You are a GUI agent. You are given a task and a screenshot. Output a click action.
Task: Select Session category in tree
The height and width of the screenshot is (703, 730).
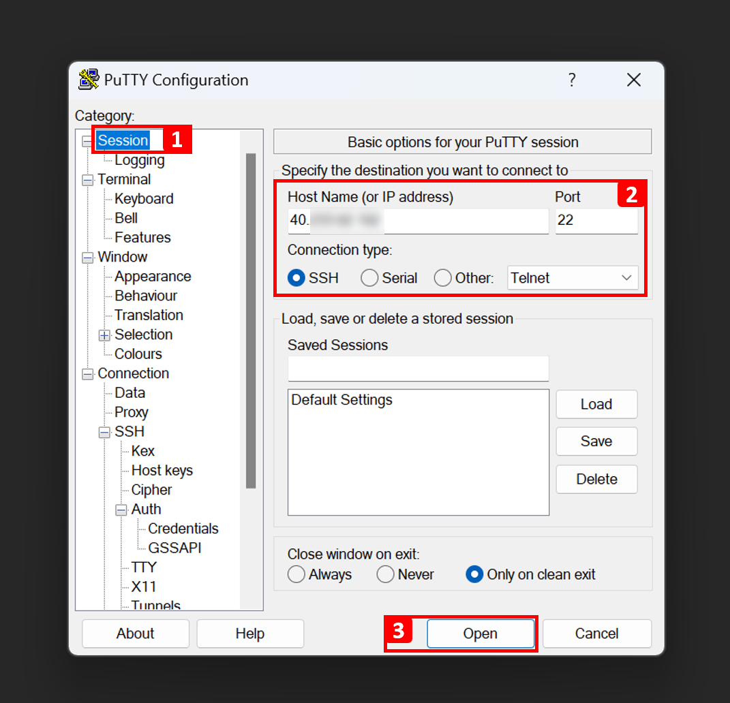tap(123, 140)
